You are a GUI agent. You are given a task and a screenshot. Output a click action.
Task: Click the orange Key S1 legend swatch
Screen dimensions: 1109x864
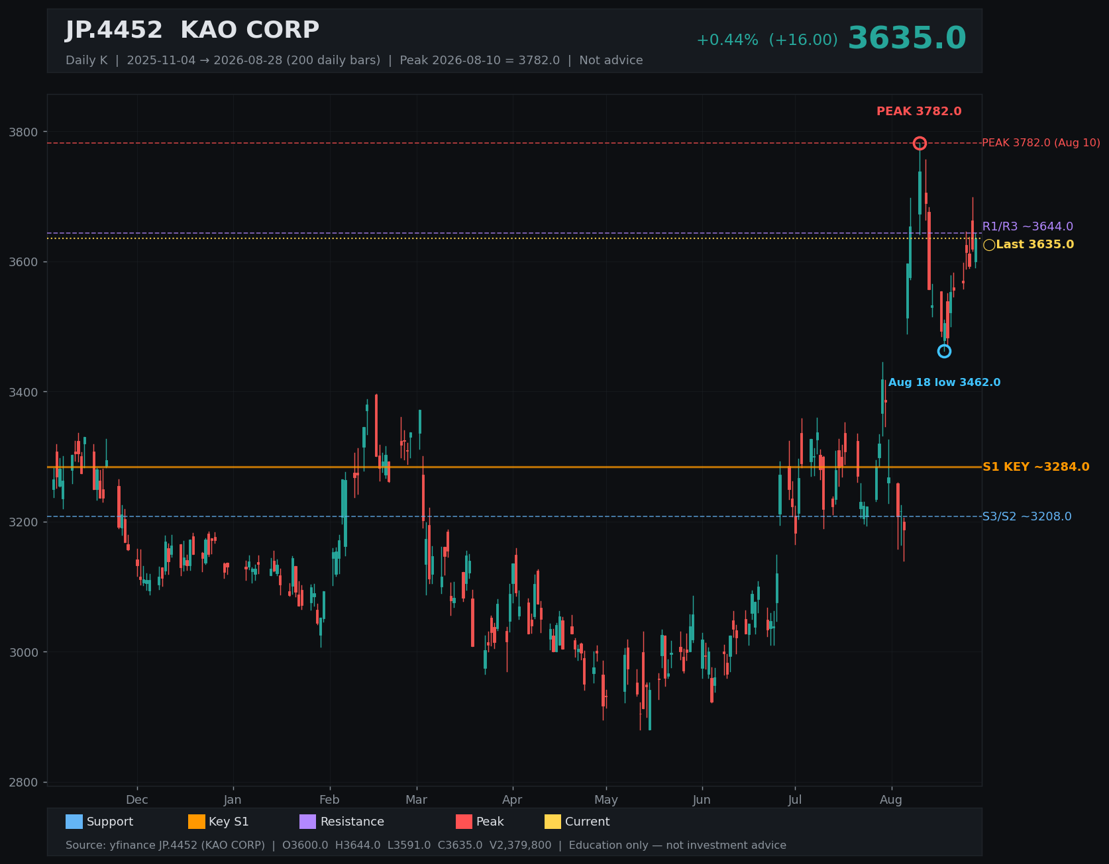(x=197, y=822)
